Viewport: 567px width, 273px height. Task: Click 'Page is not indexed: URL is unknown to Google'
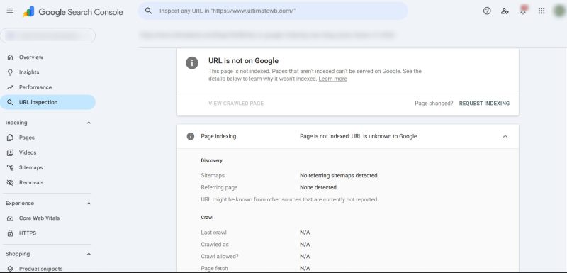359,136
